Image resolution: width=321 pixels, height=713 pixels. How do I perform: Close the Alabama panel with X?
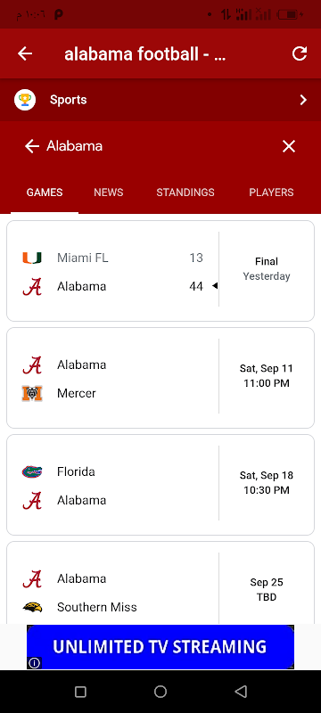pos(289,146)
